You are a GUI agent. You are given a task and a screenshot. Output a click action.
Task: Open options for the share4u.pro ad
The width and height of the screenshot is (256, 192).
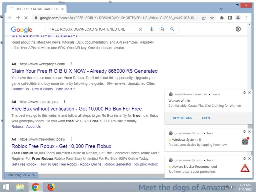pos(64,101)
